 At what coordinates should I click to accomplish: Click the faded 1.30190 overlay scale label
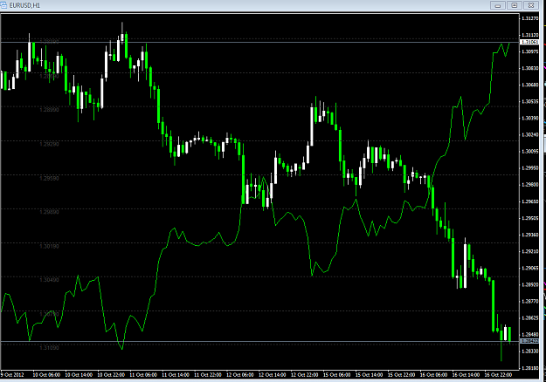49,246
